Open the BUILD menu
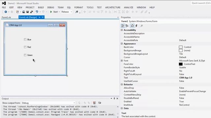The height and width of the screenshot is (118, 211). [41, 7]
